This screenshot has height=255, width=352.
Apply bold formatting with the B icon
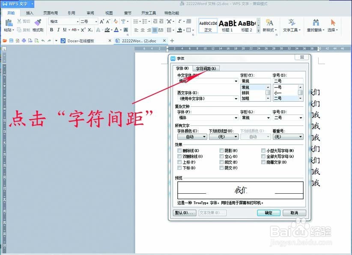tap(51, 30)
